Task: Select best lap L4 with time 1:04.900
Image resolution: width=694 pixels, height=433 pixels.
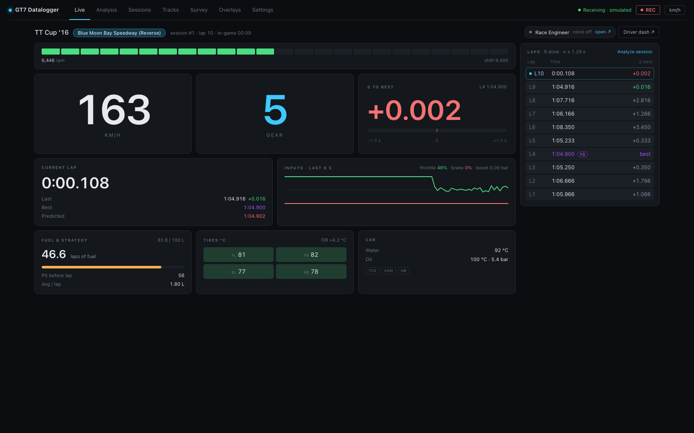Action: (x=590, y=154)
